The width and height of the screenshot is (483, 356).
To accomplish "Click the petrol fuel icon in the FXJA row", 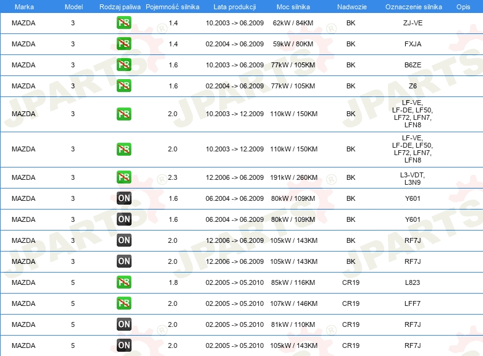I will pos(124,44).
